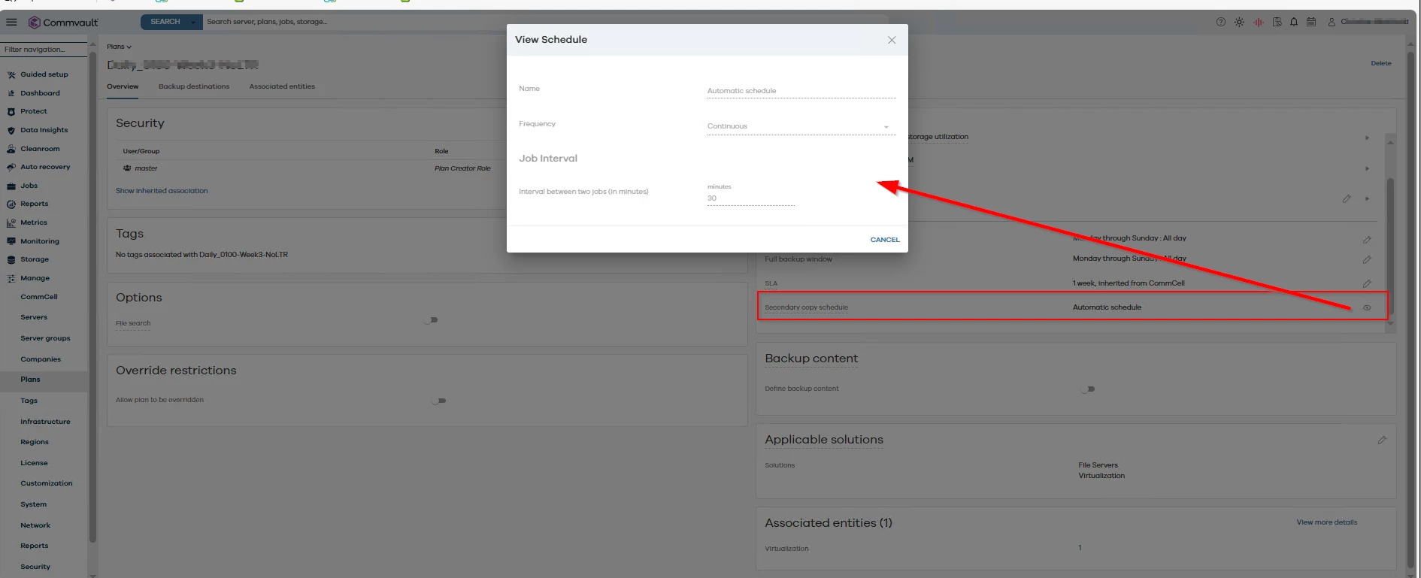The image size is (1421, 578).
Task: Open Storage in the sidebar
Action: tap(34, 259)
